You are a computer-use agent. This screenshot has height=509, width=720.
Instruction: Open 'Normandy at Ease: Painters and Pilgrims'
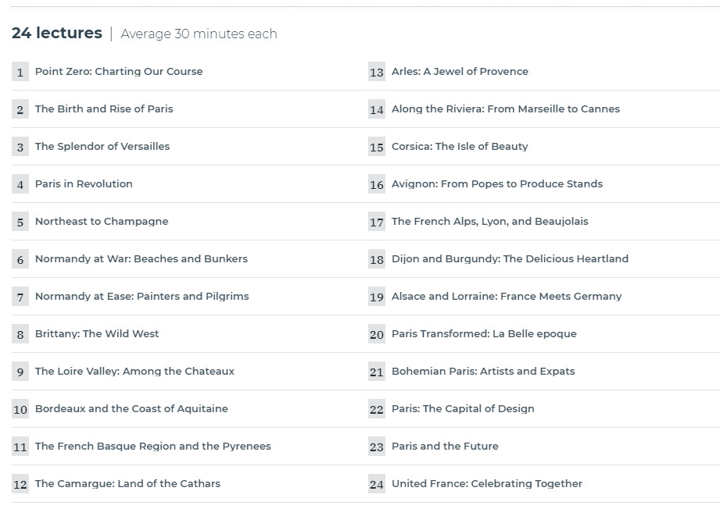point(142,296)
